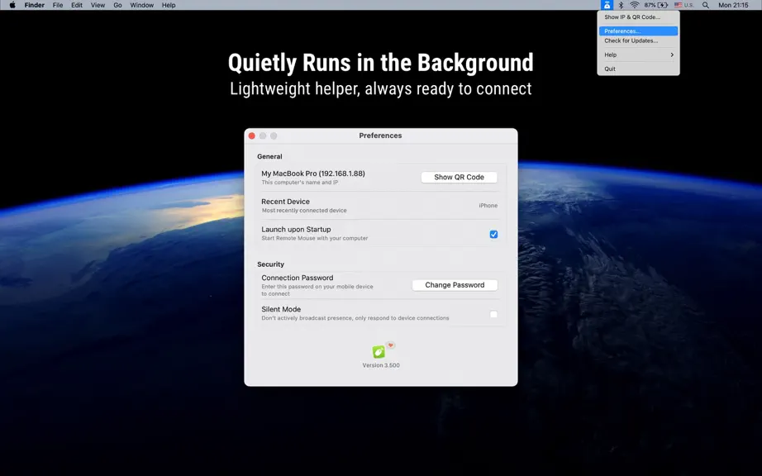Click the Mon 21:15 clock
Screen dimensions: 762x476
(733, 5)
